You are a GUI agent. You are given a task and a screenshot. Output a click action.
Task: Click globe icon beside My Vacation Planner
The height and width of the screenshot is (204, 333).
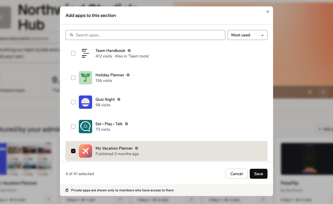tap(137, 148)
